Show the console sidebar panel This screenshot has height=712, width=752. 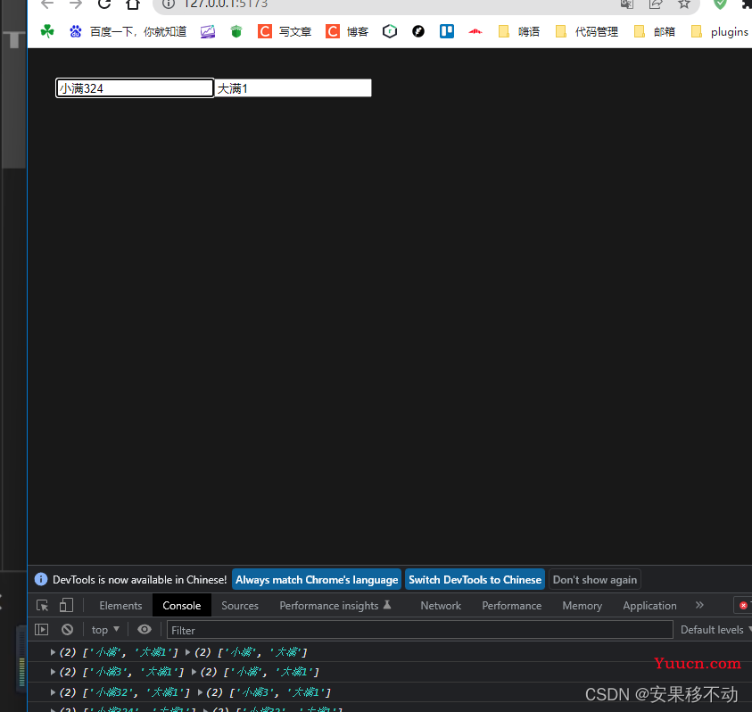coord(42,630)
